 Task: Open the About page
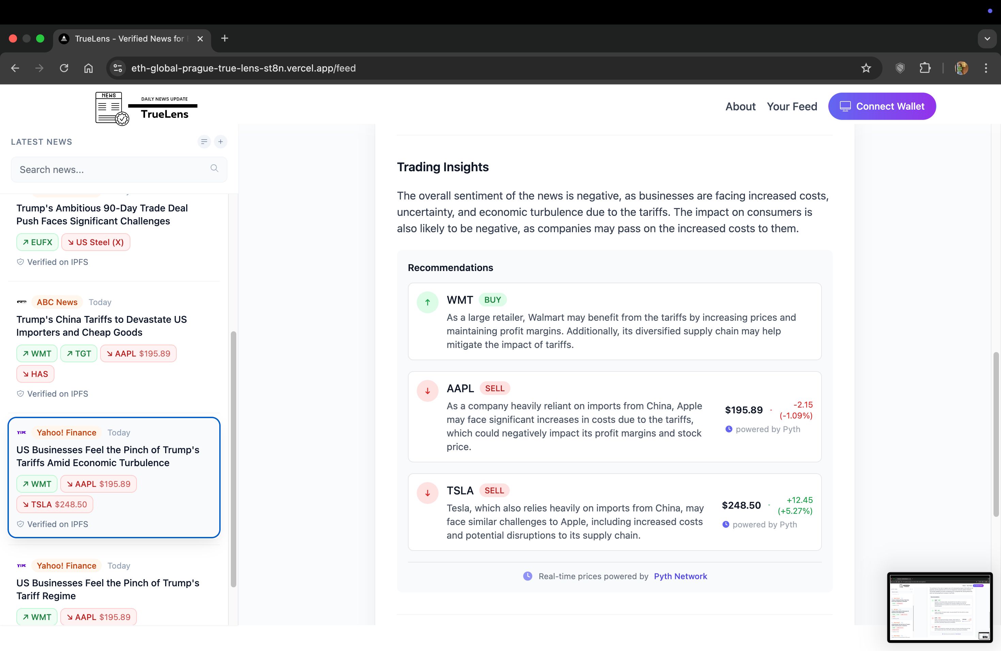tap(740, 106)
